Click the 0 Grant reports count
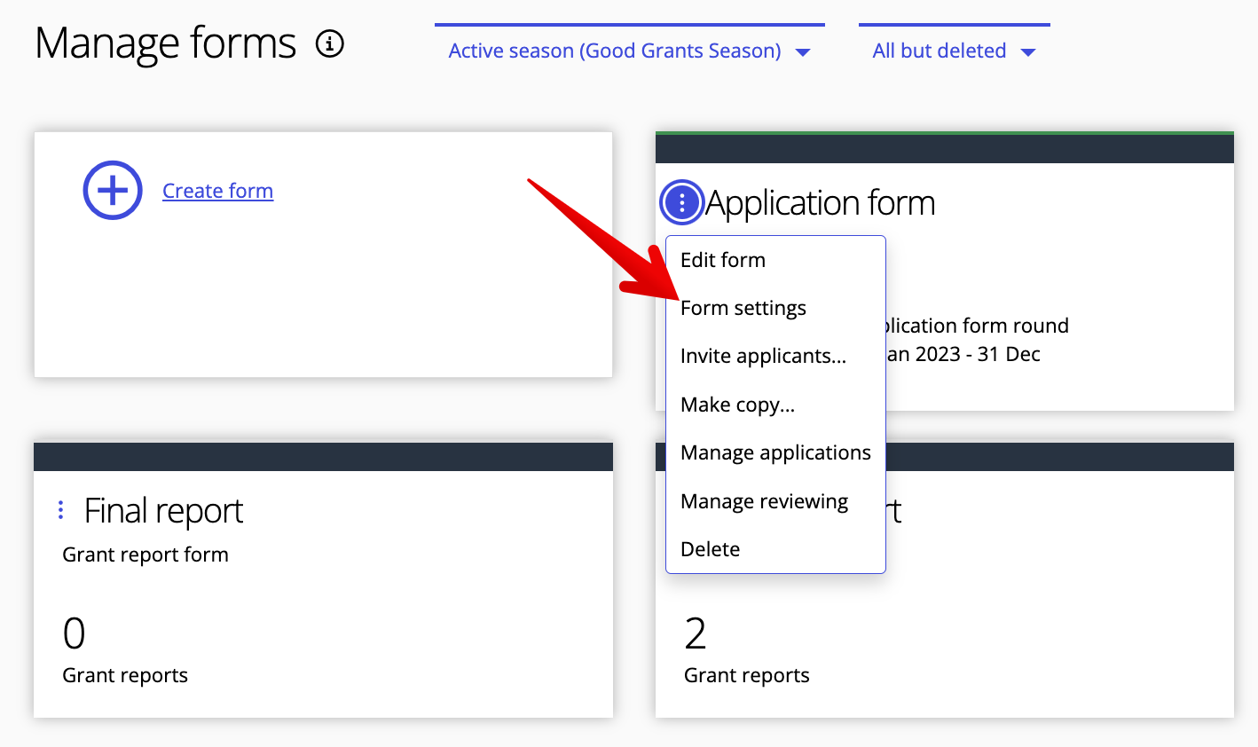The image size is (1258, 747). pos(75,633)
